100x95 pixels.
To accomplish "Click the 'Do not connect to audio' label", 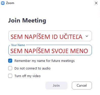I will (32, 68).
